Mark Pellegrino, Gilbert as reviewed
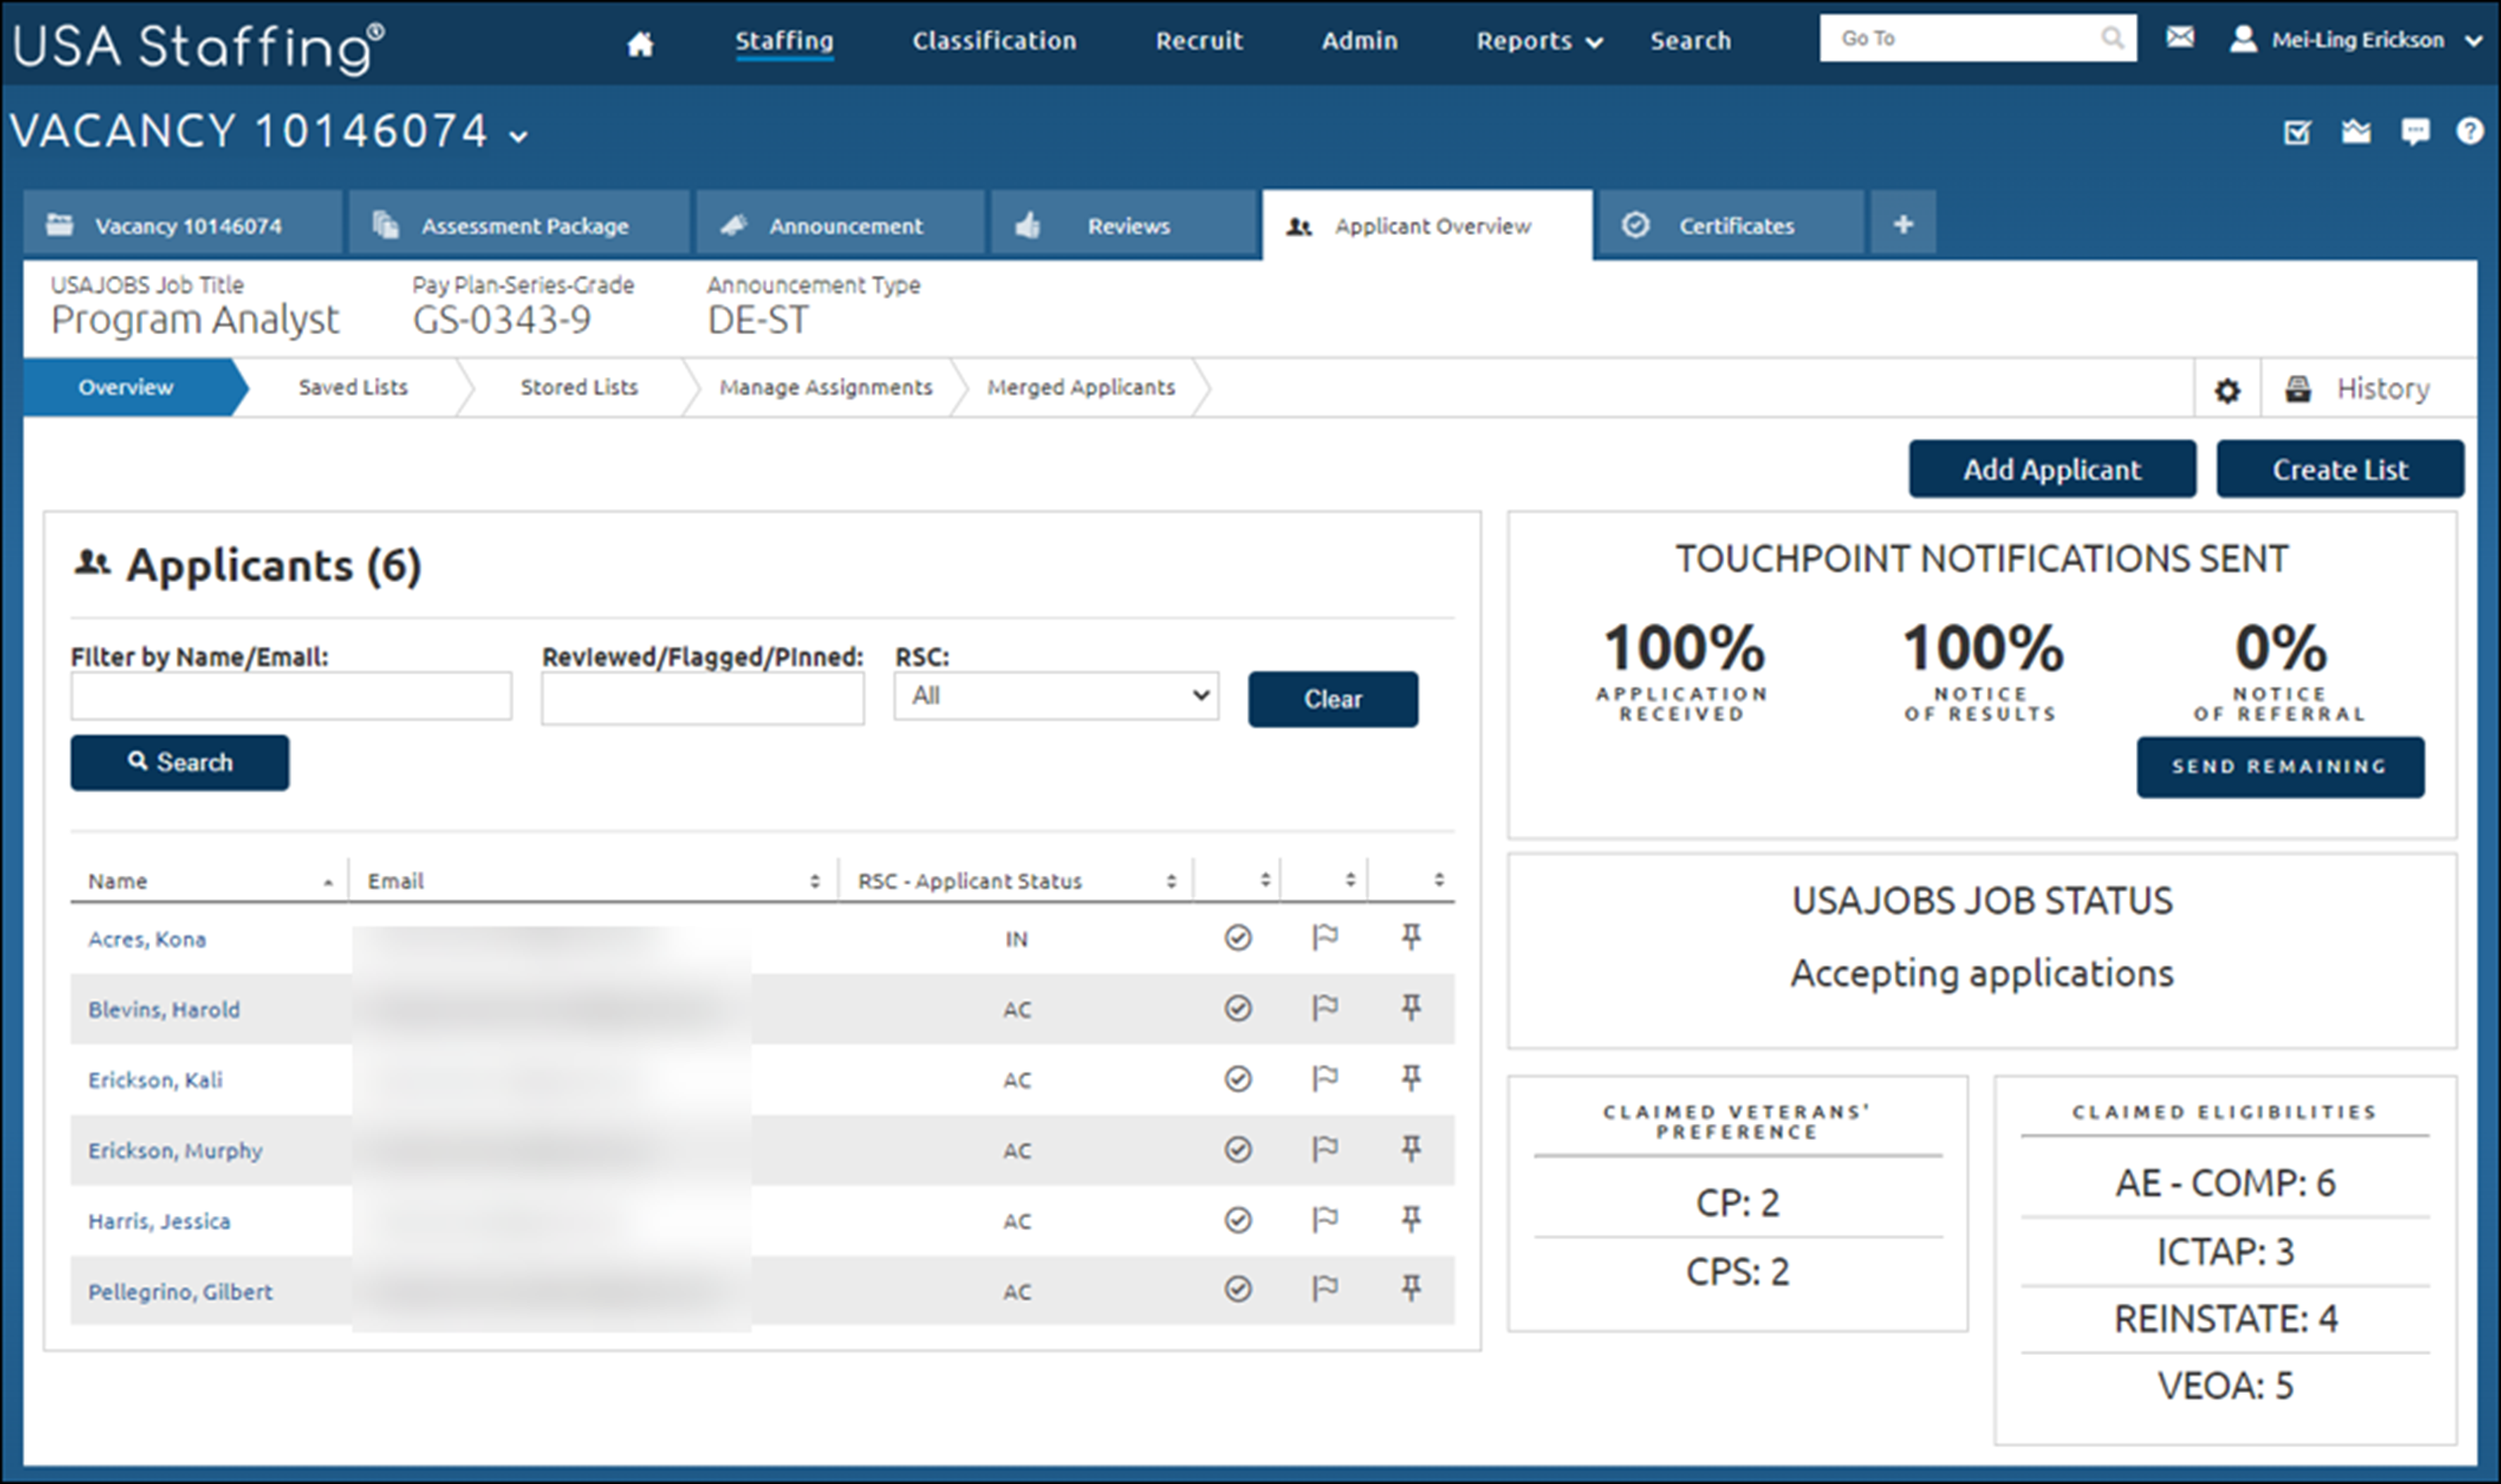The width and height of the screenshot is (2501, 1484). coord(1238,1289)
